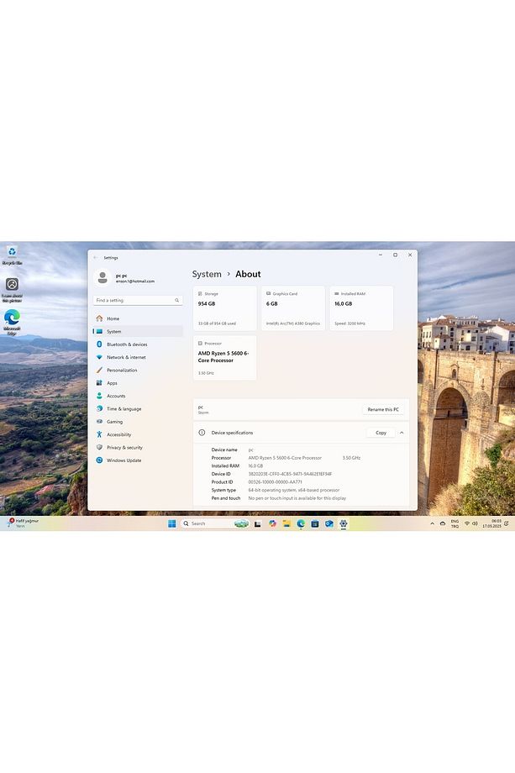The width and height of the screenshot is (515, 773).
Task: Open Microsoft Store from the taskbar
Action: click(x=315, y=523)
